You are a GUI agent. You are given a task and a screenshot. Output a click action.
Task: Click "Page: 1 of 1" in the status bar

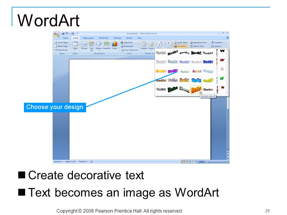click(71, 162)
